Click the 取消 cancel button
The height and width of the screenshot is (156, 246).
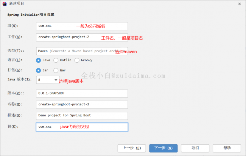(x=195, y=148)
